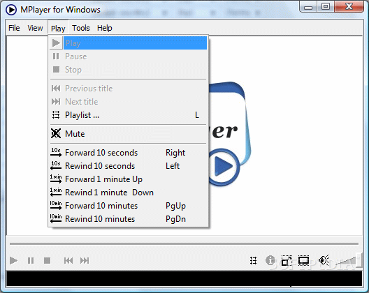The width and height of the screenshot is (369, 293).
Task: Open the View menu
Action: (35, 28)
